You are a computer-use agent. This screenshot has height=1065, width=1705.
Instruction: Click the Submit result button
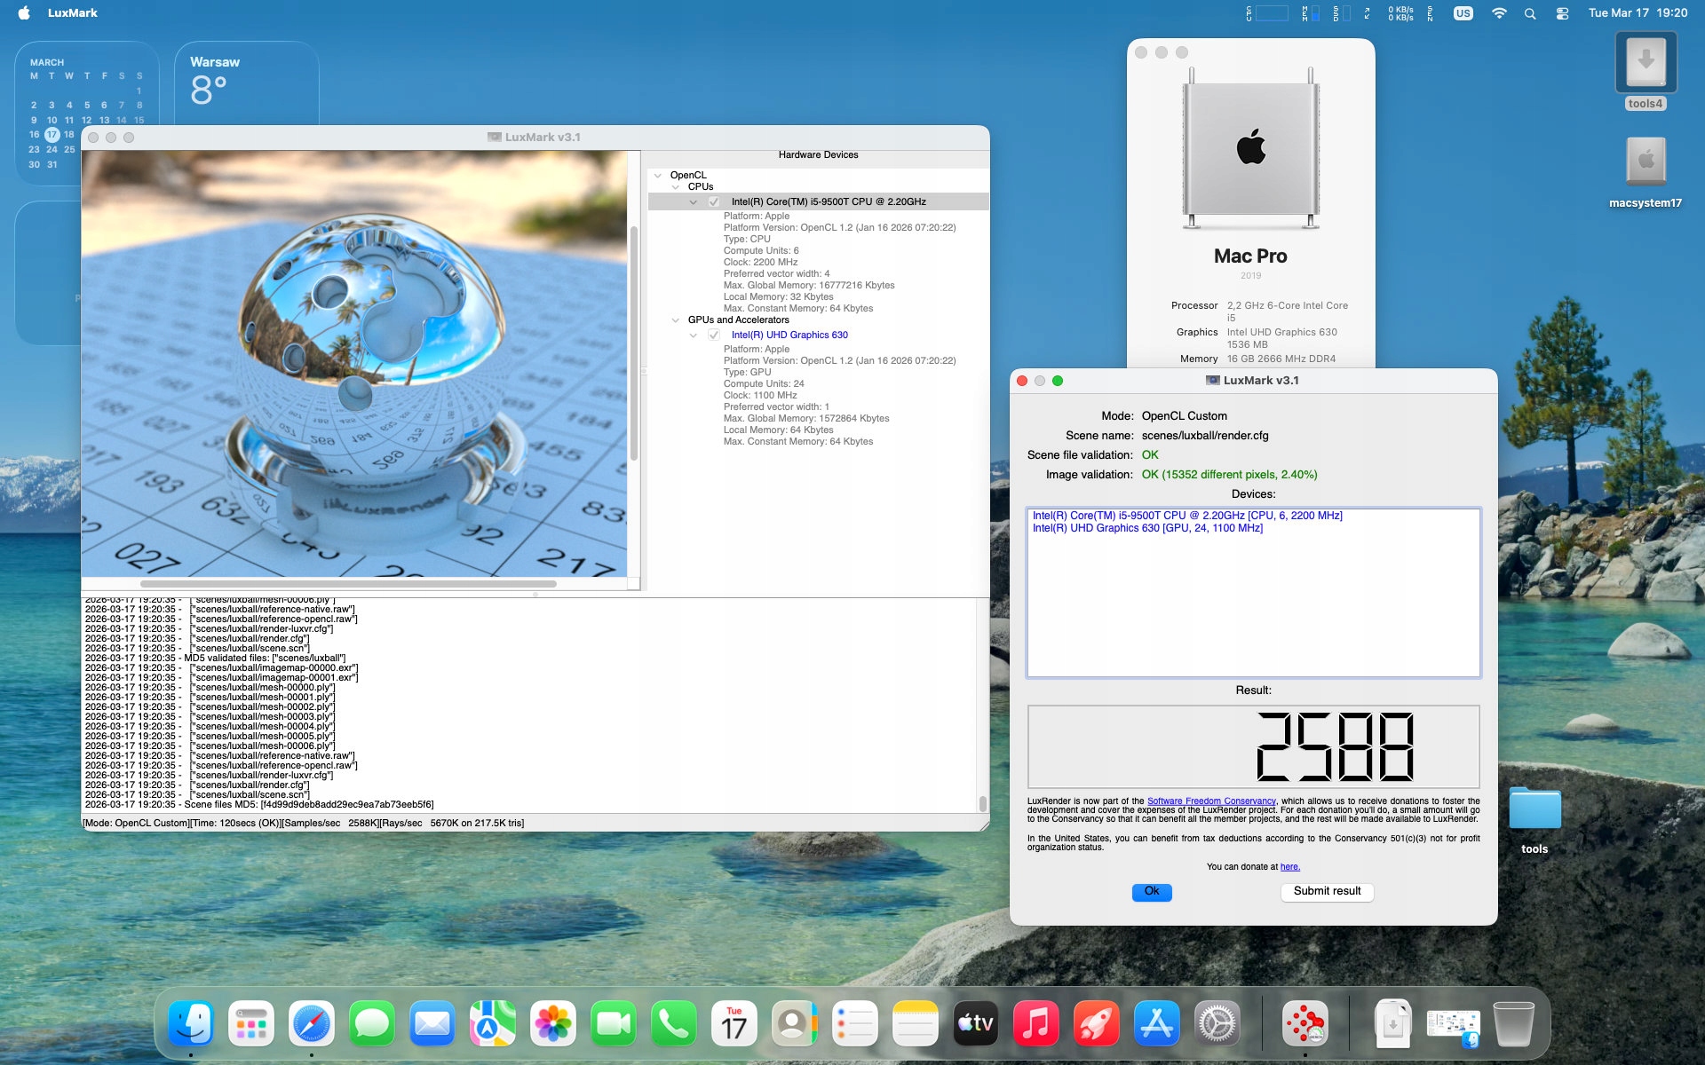click(1327, 891)
